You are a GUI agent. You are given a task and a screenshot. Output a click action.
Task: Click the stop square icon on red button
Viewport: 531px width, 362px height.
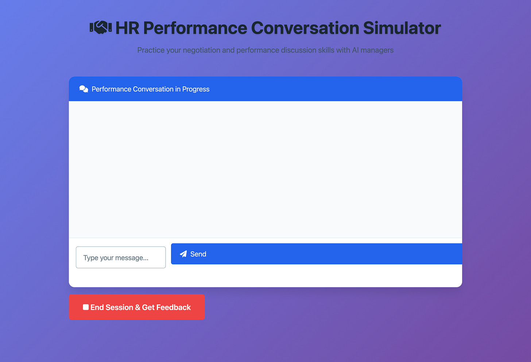pyautogui.click(x=86, y=307)
